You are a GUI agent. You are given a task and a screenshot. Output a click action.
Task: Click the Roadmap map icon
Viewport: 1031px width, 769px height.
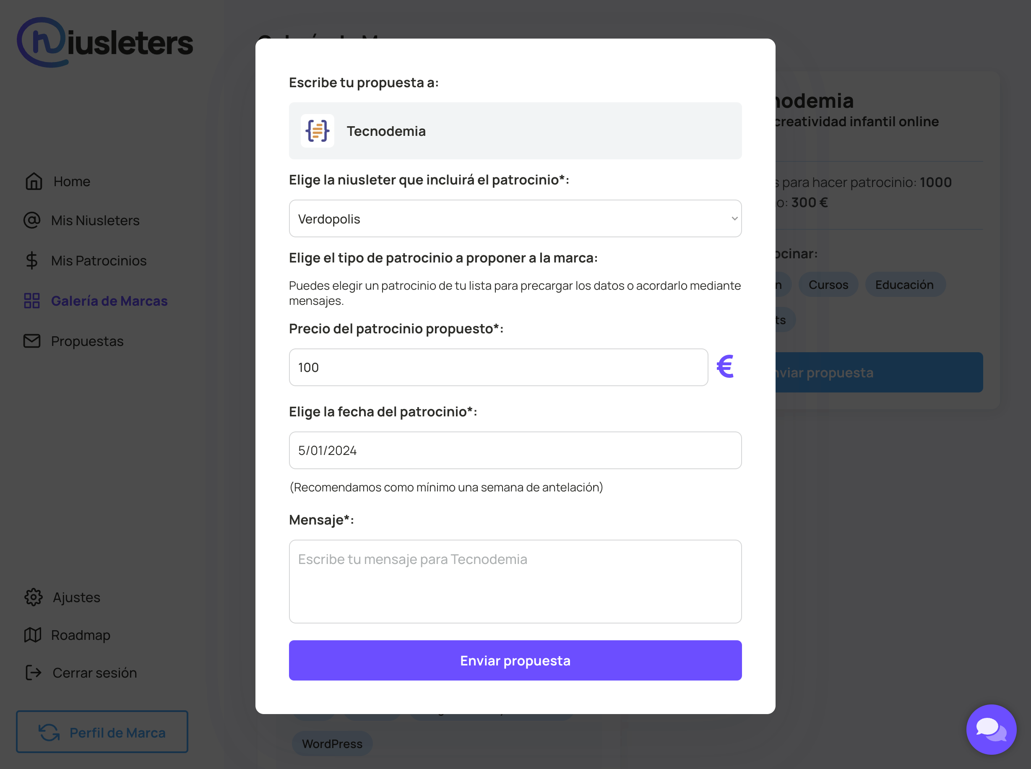click(33, 635)
